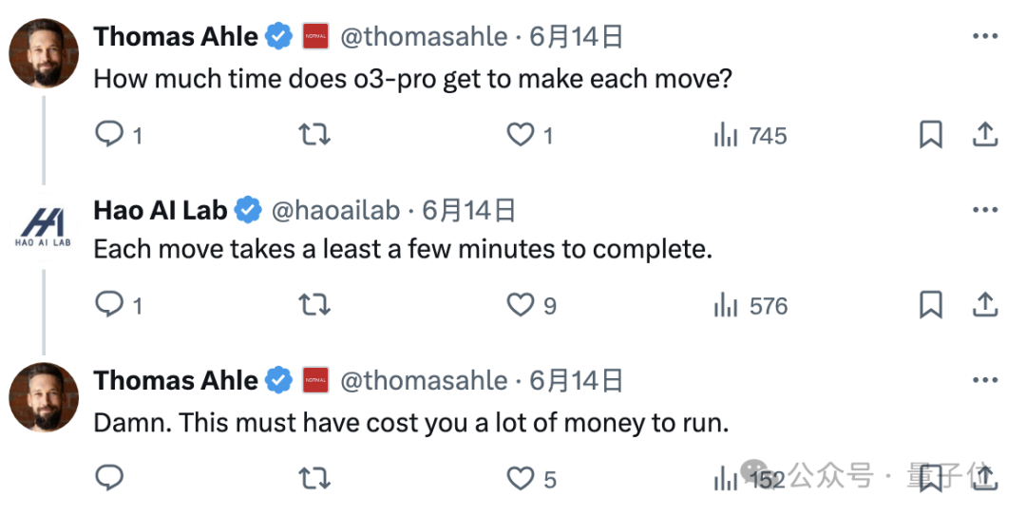Bookmark the Hao AI Lab reply
The width and height of the screenshot is (1026, 516).
931,306
